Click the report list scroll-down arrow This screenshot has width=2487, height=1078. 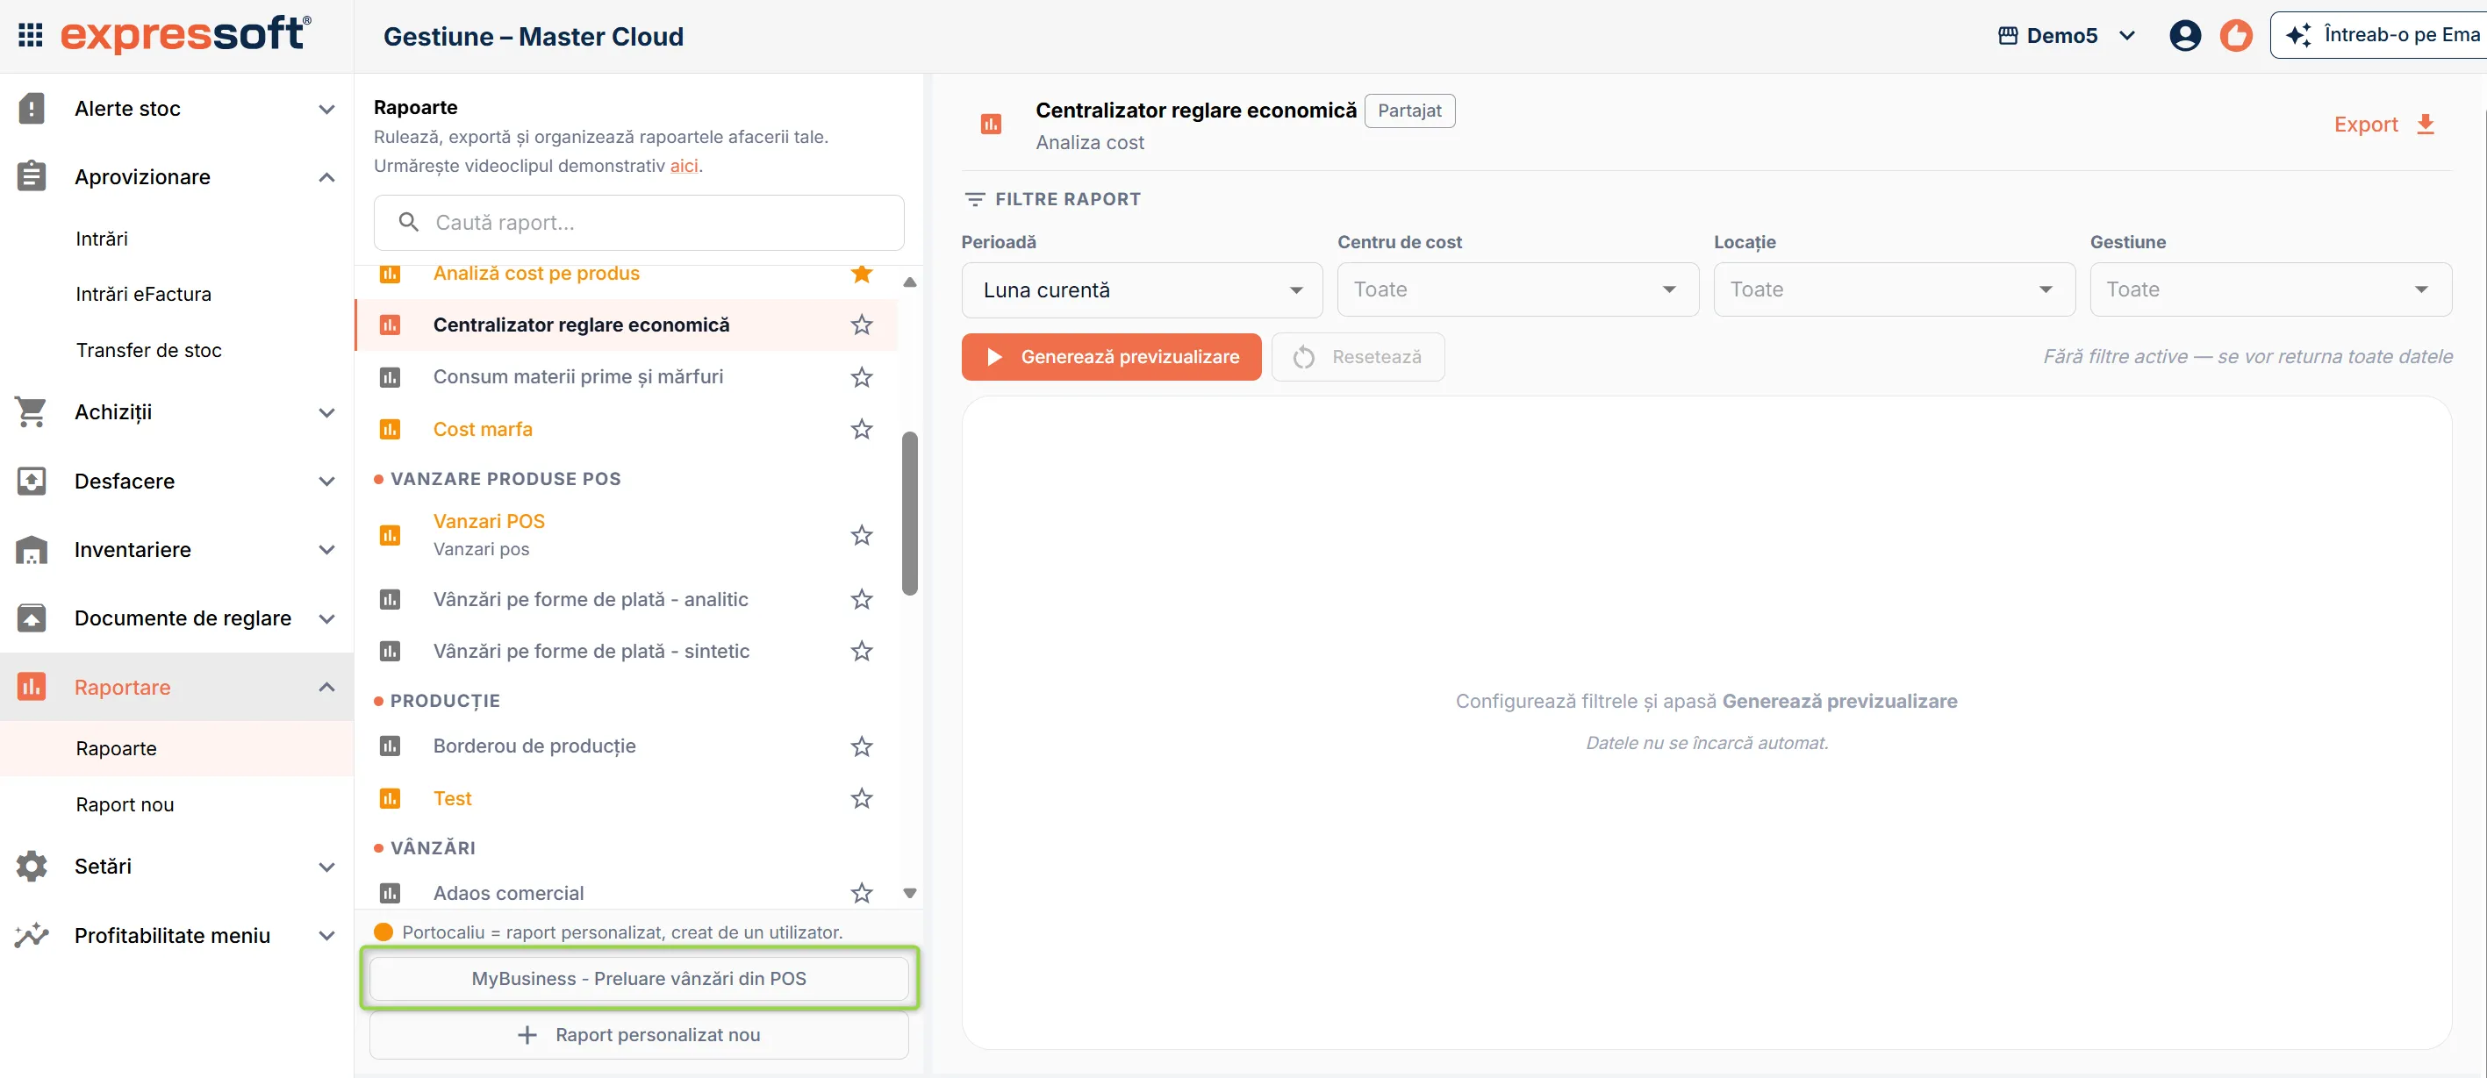(908, 893)
